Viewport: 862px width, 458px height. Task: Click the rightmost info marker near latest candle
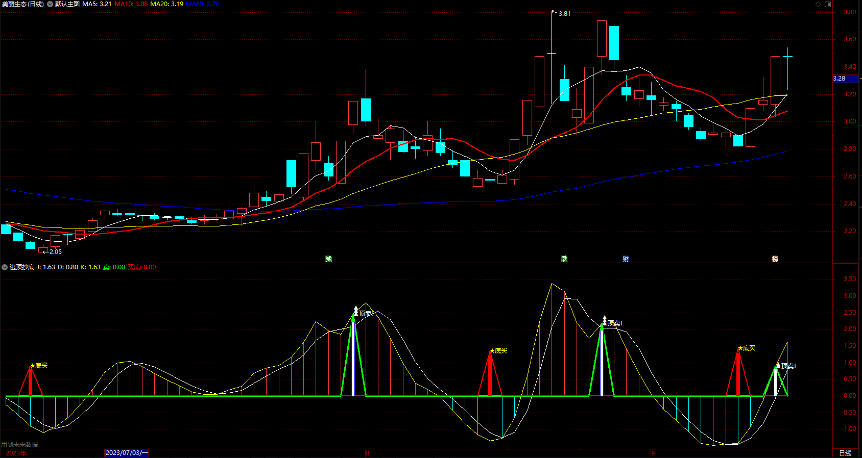click(775, 259)
